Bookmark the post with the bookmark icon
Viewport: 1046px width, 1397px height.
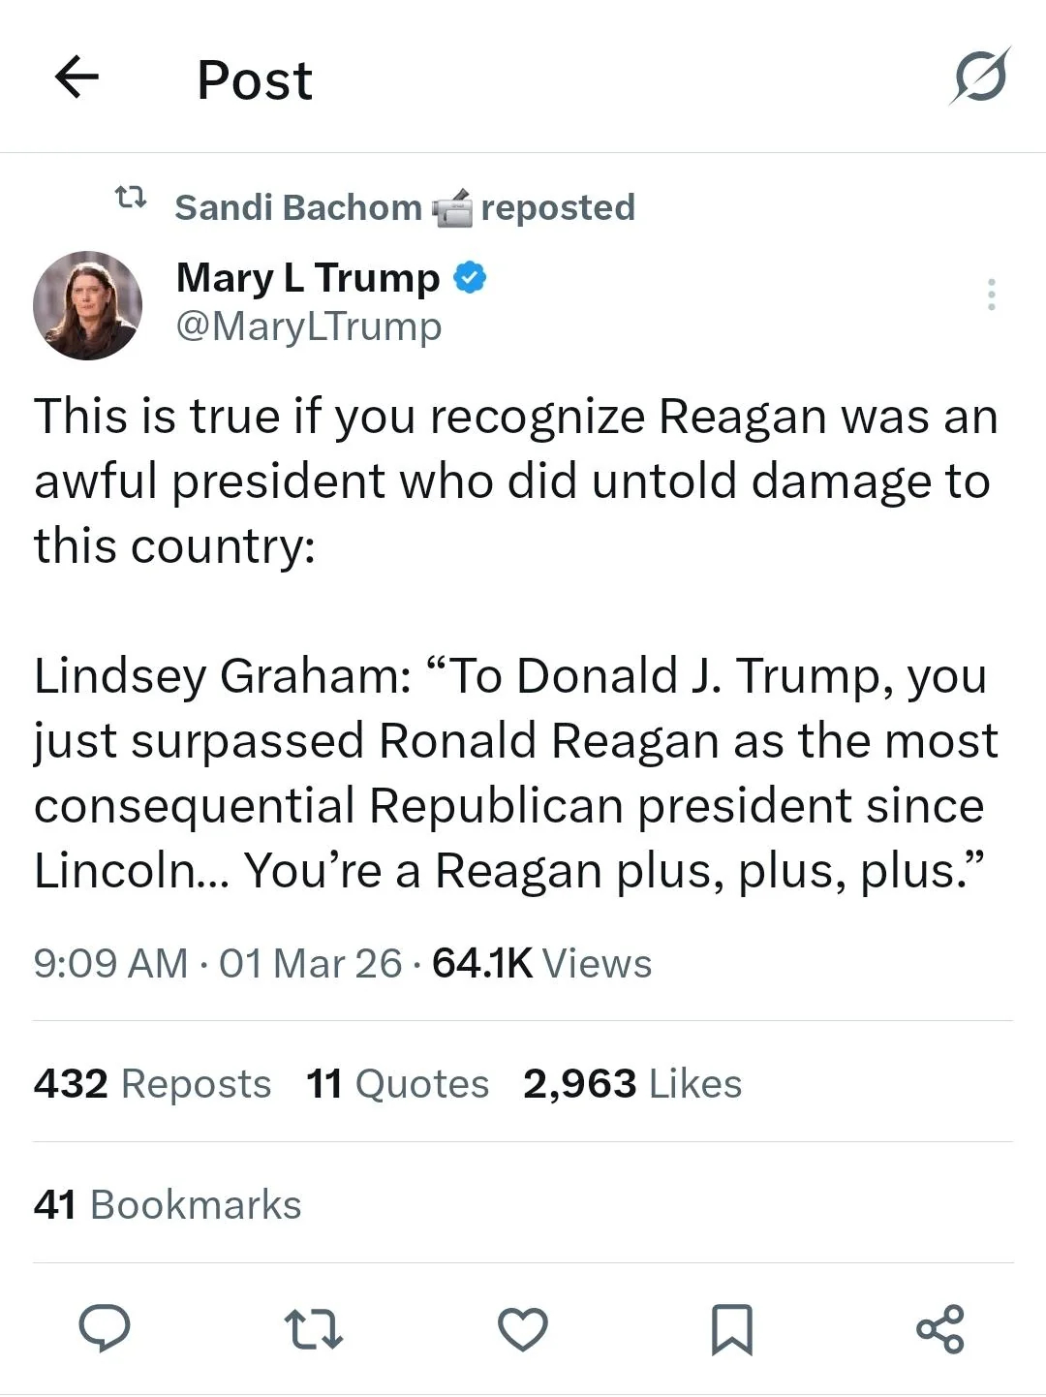(731, 1329)
